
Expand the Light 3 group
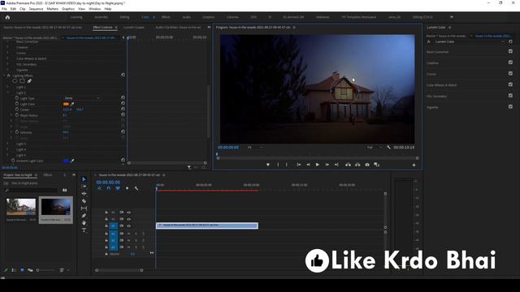point(7,144)
